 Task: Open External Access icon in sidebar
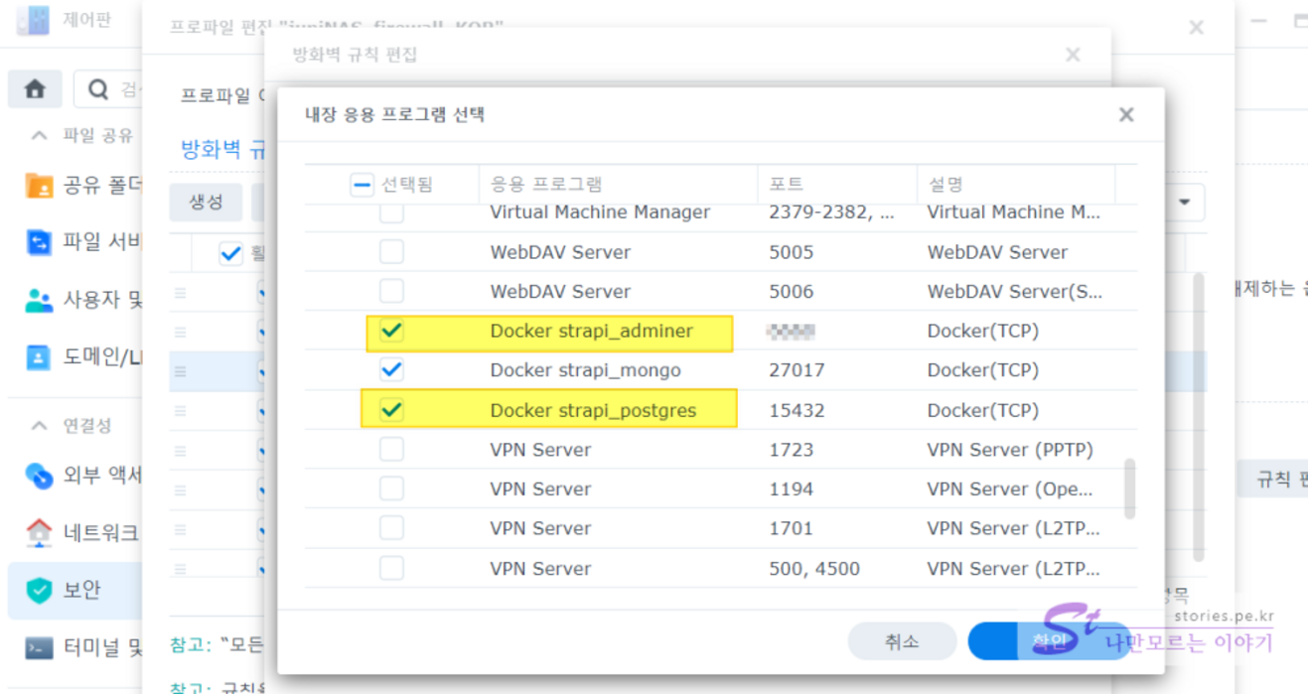tap(39, 476)
